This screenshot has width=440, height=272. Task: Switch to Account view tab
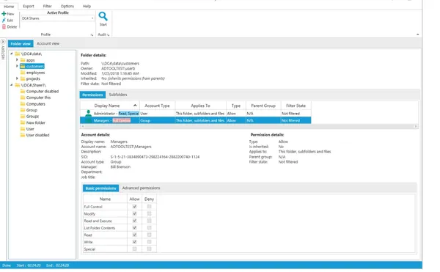[x=48, y=43]
